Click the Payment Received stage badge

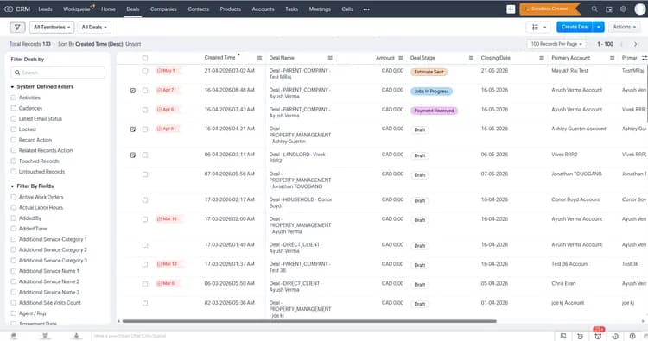434,111
